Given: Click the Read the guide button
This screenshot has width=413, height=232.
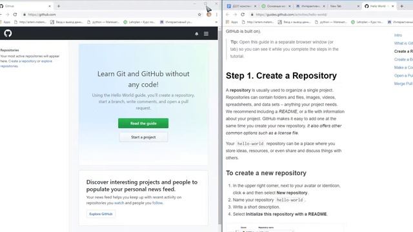Looking at the screenshot, I should 143,123.
